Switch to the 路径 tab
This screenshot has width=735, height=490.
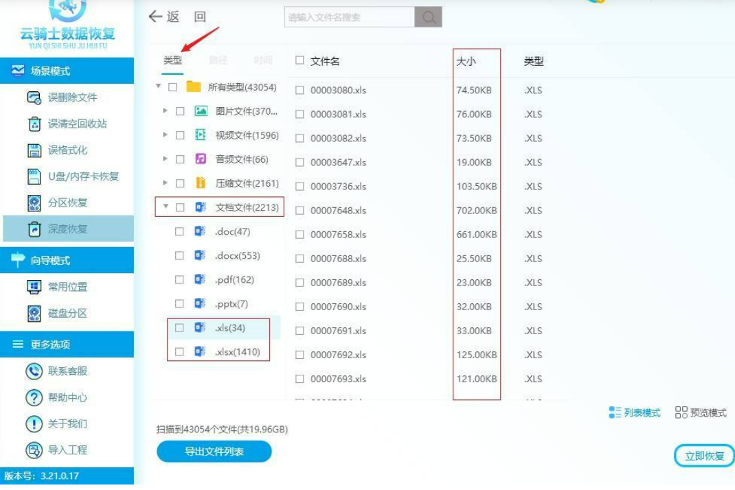pyautogui.click(x=218, y=60)
